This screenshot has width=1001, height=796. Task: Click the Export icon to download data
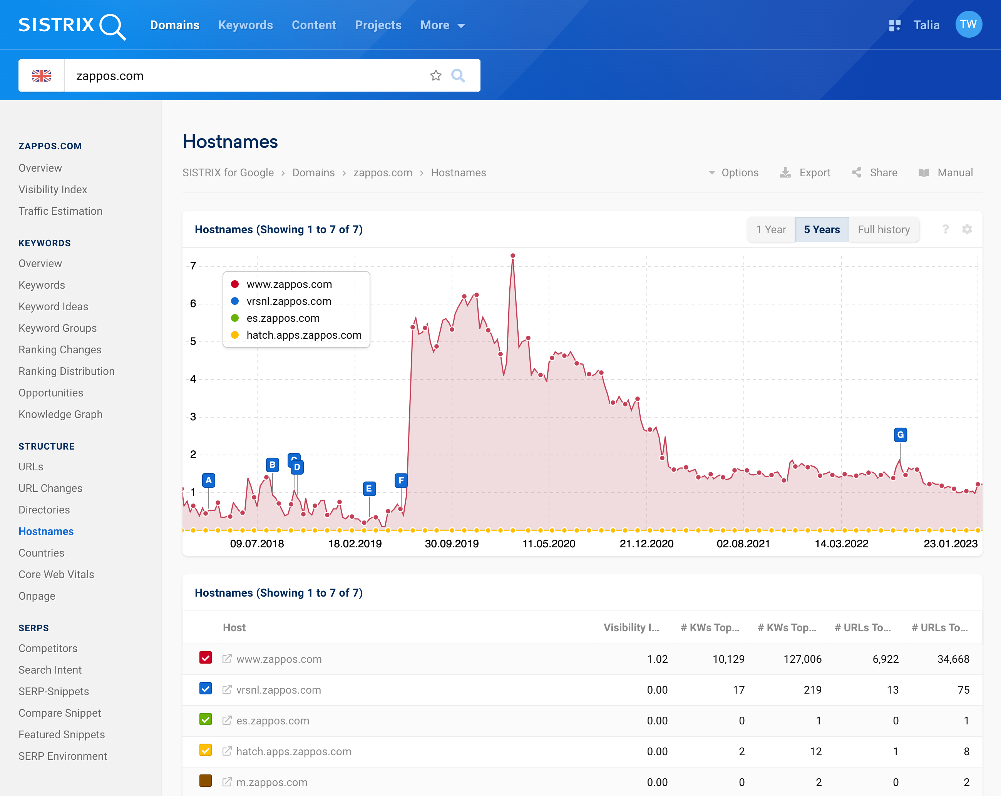coord(785,172)
